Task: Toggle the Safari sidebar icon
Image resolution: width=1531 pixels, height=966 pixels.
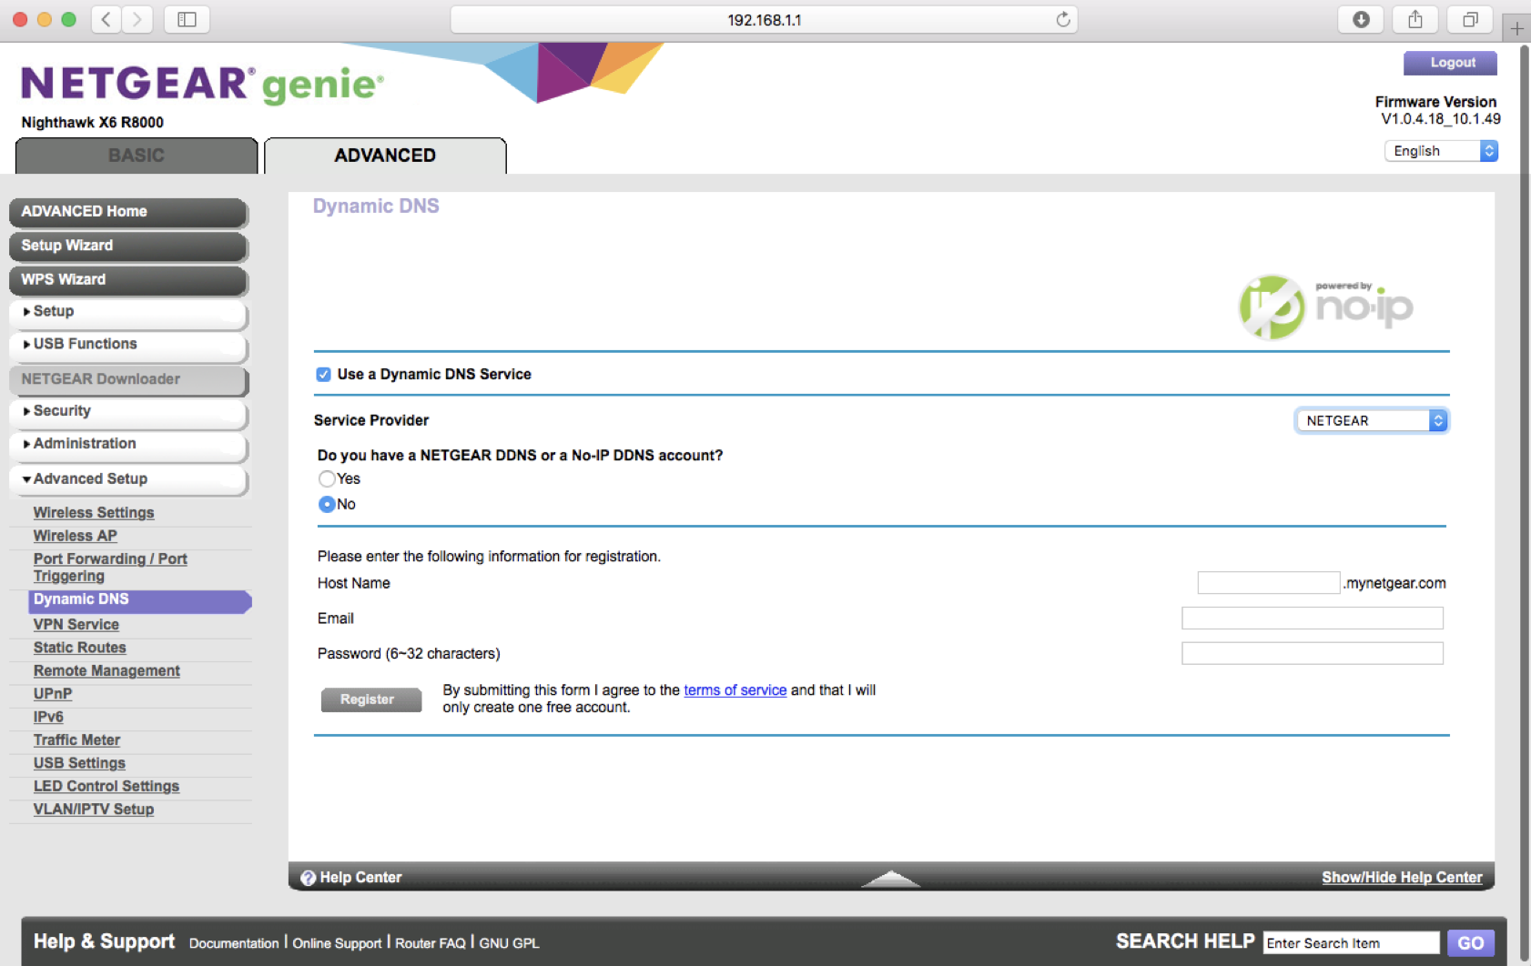Action: click(x=187, y=19)
